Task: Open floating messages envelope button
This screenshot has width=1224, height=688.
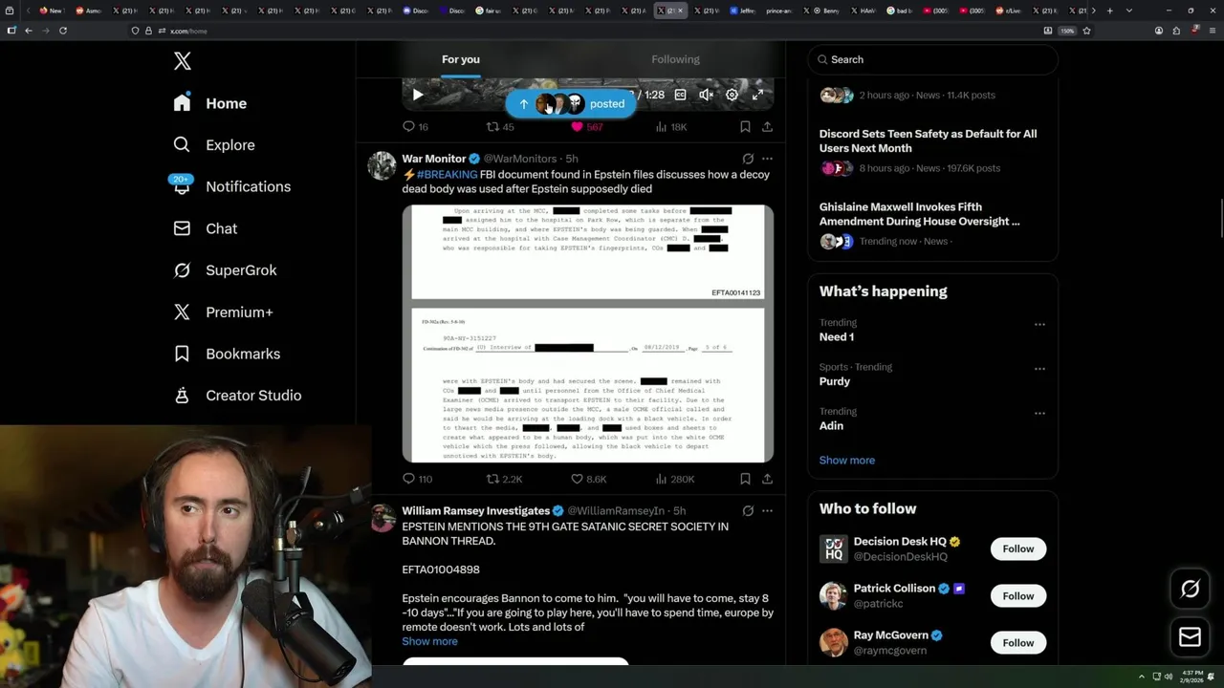Action: 1190,636
